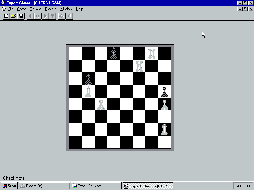The width and height of the screenshot is (254, 190).
Task: Click the document knight icon beside File menu
Action: [4, 9]
